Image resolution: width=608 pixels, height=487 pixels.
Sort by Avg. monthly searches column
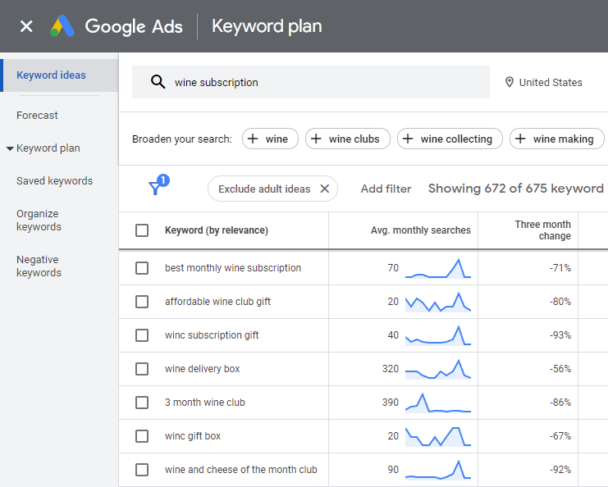click(421, 230)
